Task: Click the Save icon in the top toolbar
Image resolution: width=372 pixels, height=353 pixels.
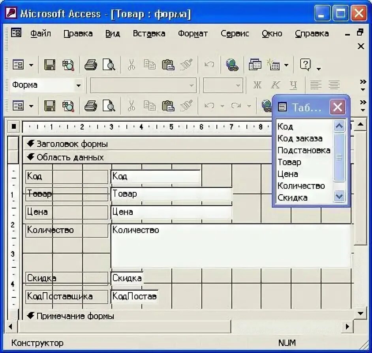Action: click(50, 65)
